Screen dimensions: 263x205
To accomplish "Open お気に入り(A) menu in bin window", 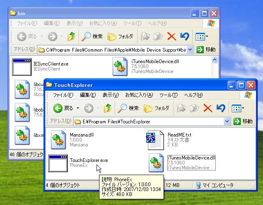I will (x=103, y=23).
